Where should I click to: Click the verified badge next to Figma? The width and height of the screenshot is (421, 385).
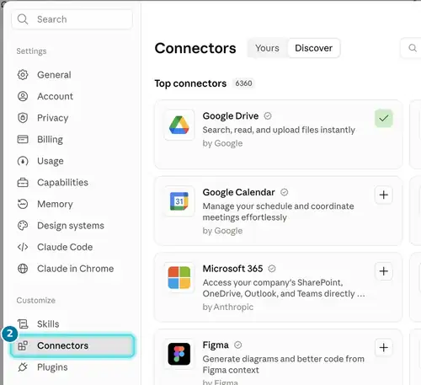click(x=238, y=345)
